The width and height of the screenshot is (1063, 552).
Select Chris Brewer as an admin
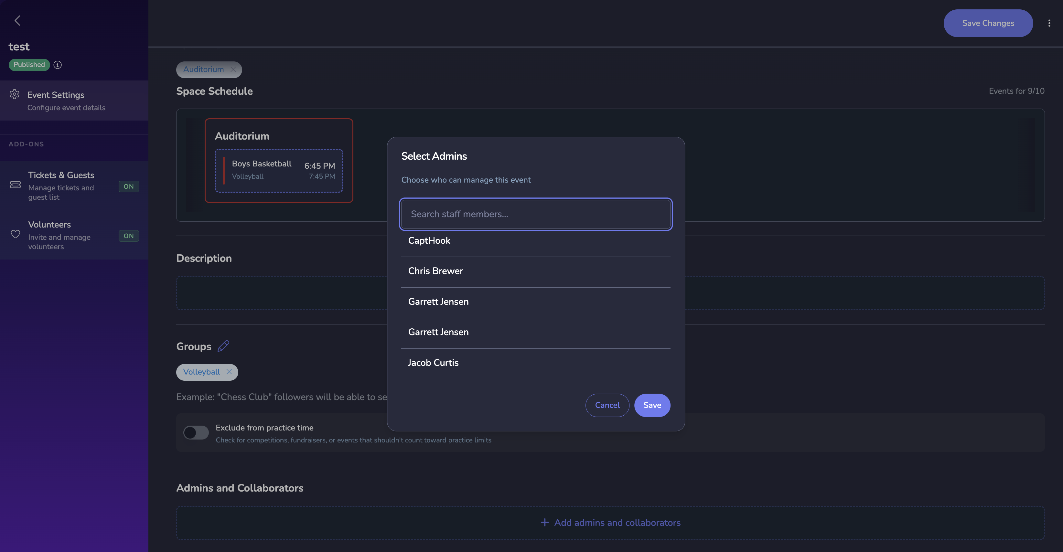435,271
